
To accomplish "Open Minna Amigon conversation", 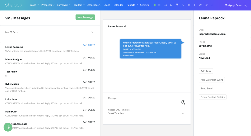I will point(50,61).
